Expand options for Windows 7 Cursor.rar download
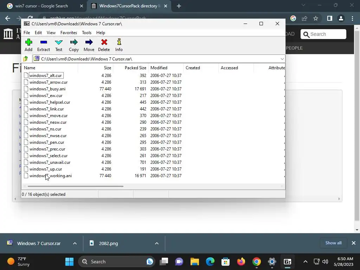 click(75, 243)
